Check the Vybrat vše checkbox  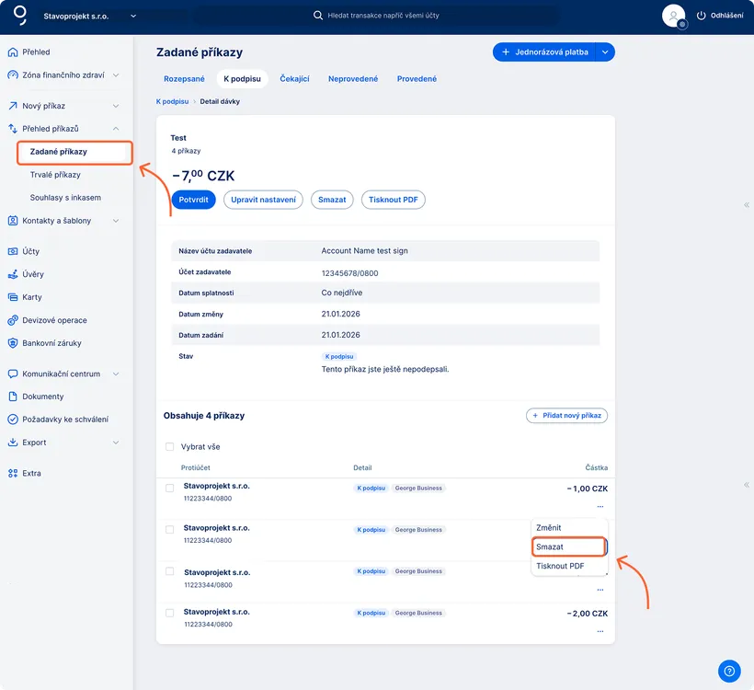tap(169, 447)
